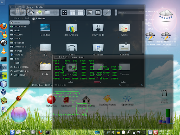
Task: Open the KDE application launcher menu
Action: tap(12, 132)
